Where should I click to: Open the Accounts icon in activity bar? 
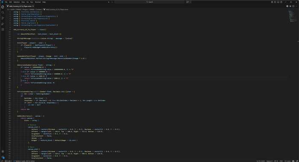click(3, 151)
